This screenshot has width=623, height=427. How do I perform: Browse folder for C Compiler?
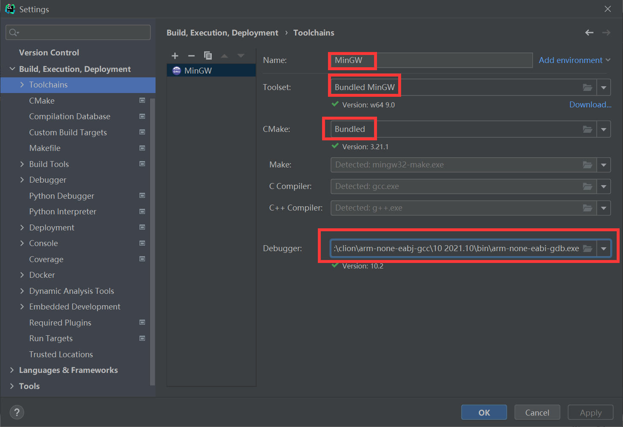(587, 186)
